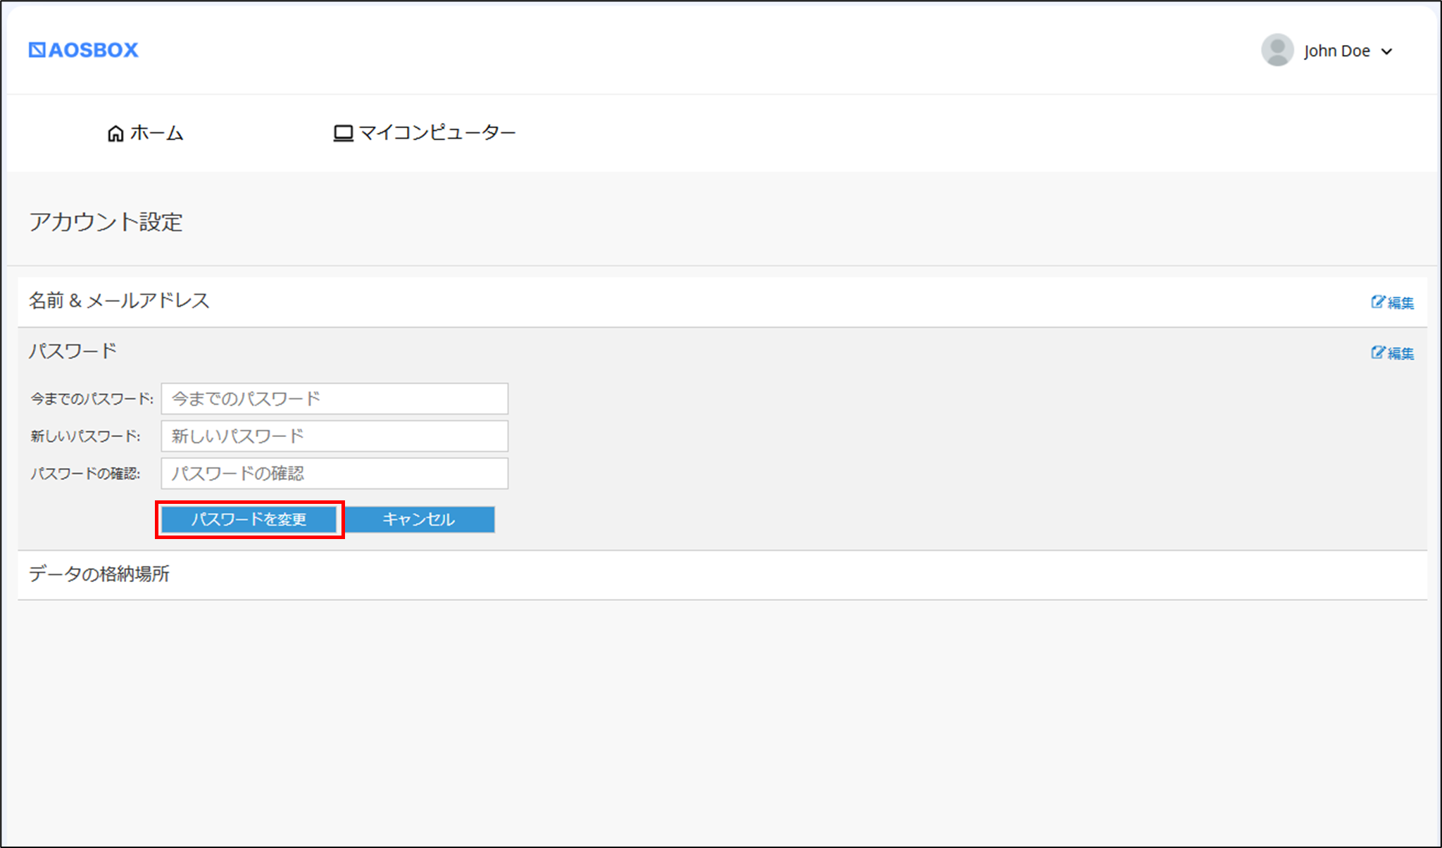Viewport: 1442px width, 848px height.
Task: Click the 今までのパスワード input field
Action: [334, 398]
